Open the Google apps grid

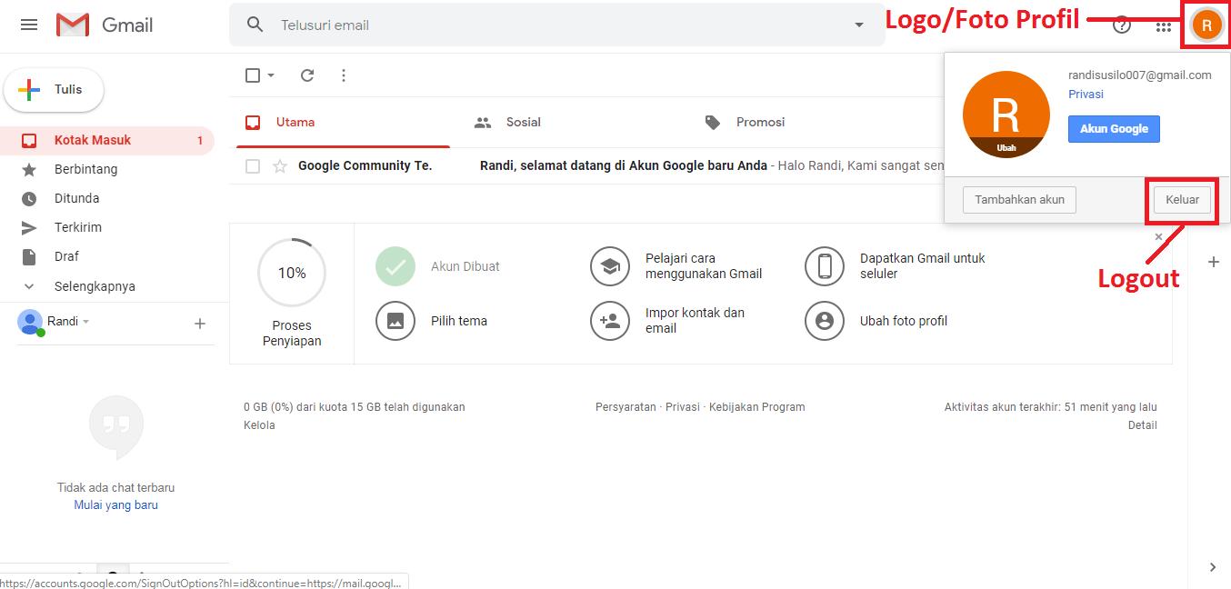coord(1164,26)
